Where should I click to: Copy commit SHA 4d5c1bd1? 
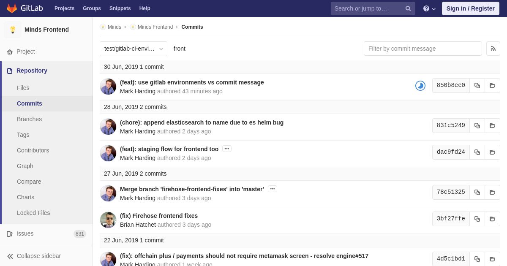point(477,259)
